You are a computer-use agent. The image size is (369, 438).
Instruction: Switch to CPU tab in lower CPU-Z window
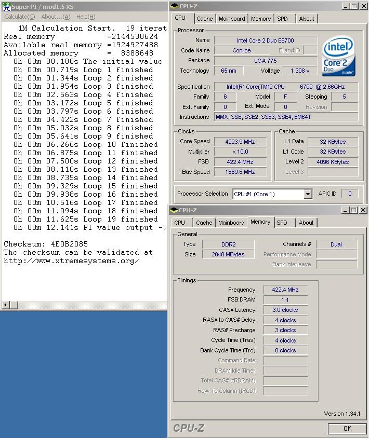180,223
